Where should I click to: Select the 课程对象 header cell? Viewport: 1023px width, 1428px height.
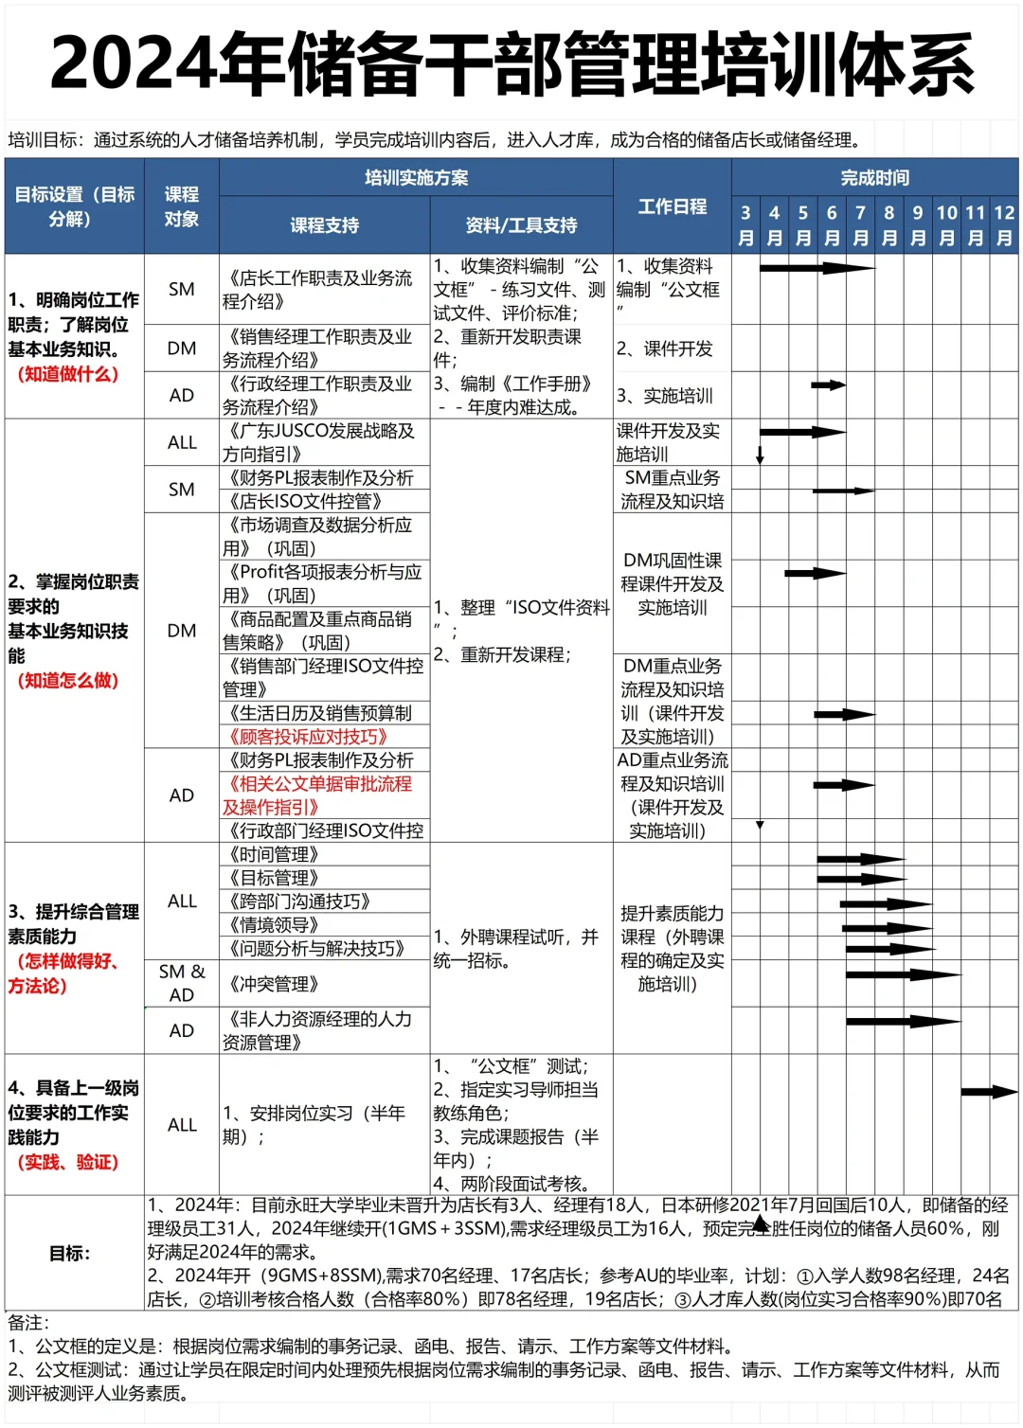(182, 206)
